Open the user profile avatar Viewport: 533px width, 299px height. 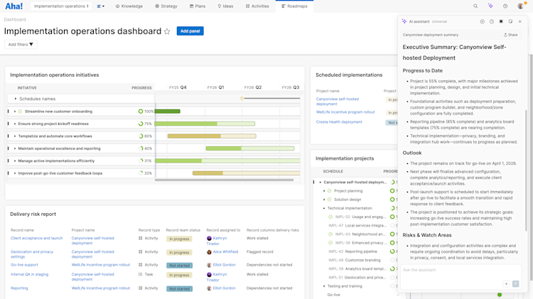520,6
